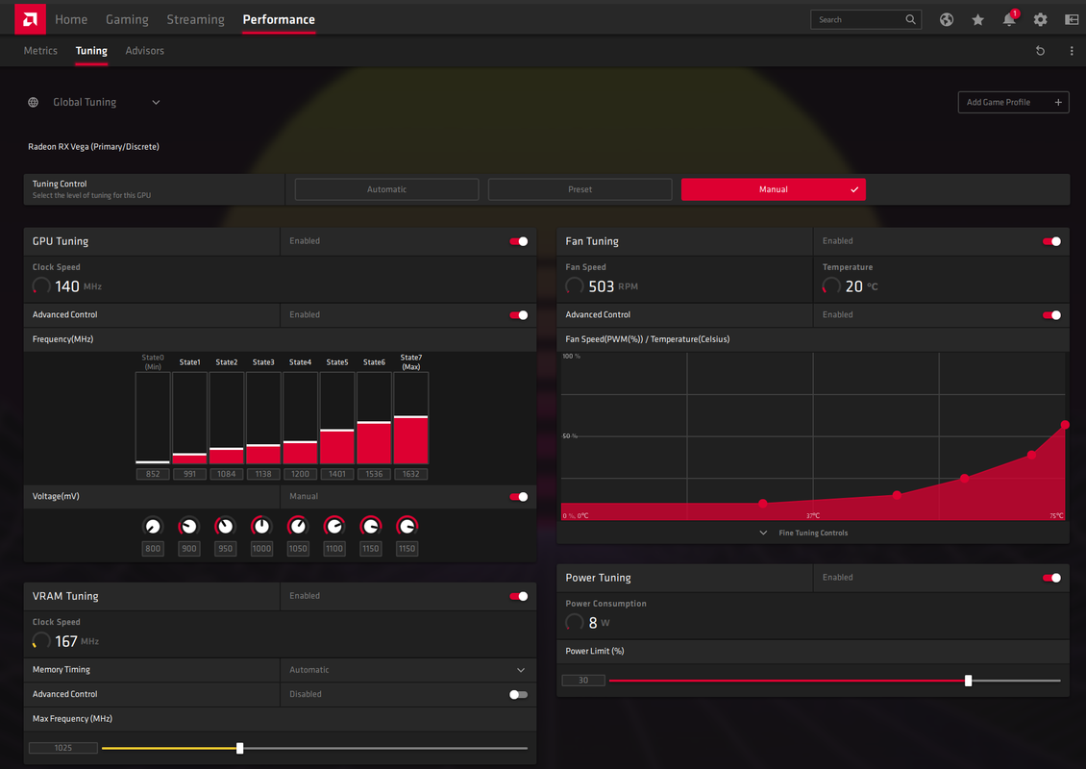Click the 1100 mV voltage knob
Viewport: 1086px width, 769px height.
[333, 527]
